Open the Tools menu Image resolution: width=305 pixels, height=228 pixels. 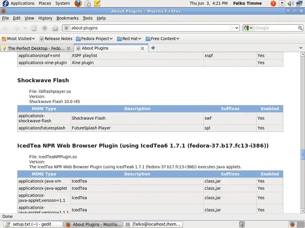pyautogui.click(x=88, y=18)
